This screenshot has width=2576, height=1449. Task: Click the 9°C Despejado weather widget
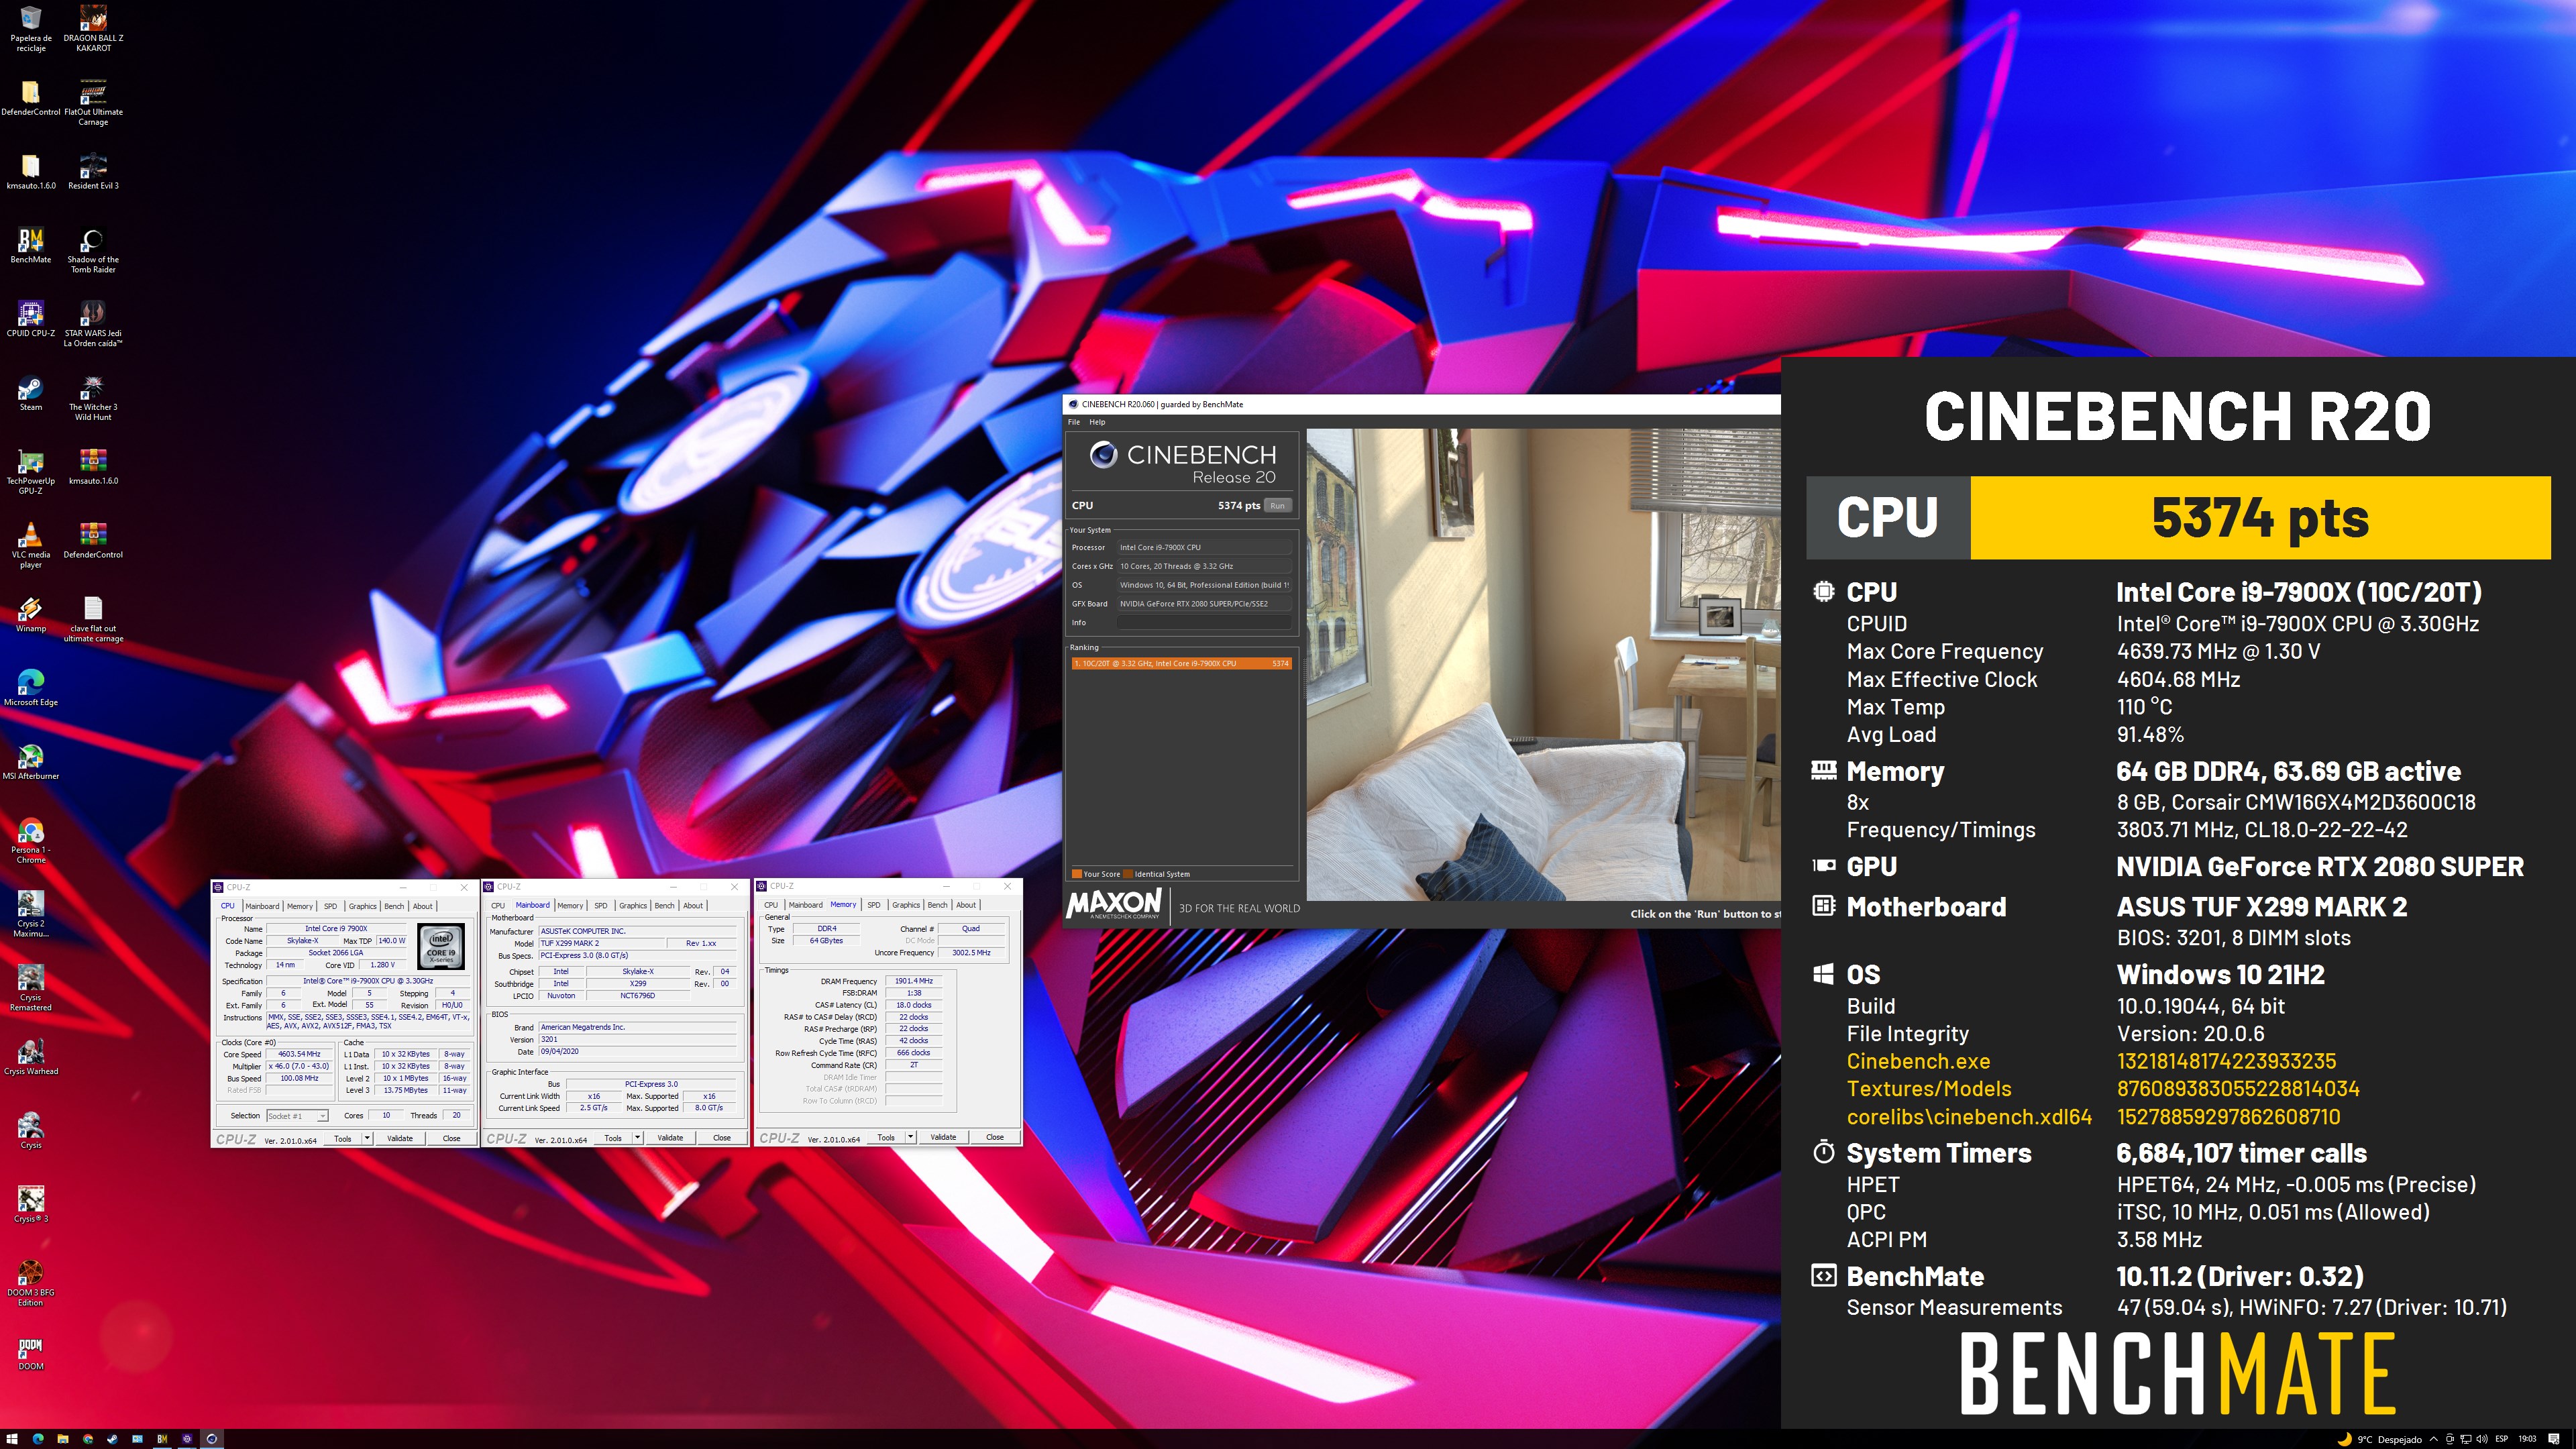pos(2379,1439)
